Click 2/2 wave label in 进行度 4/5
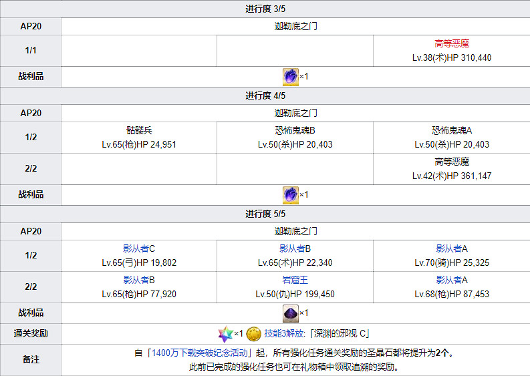530x376 pixels. click(31, 169)
